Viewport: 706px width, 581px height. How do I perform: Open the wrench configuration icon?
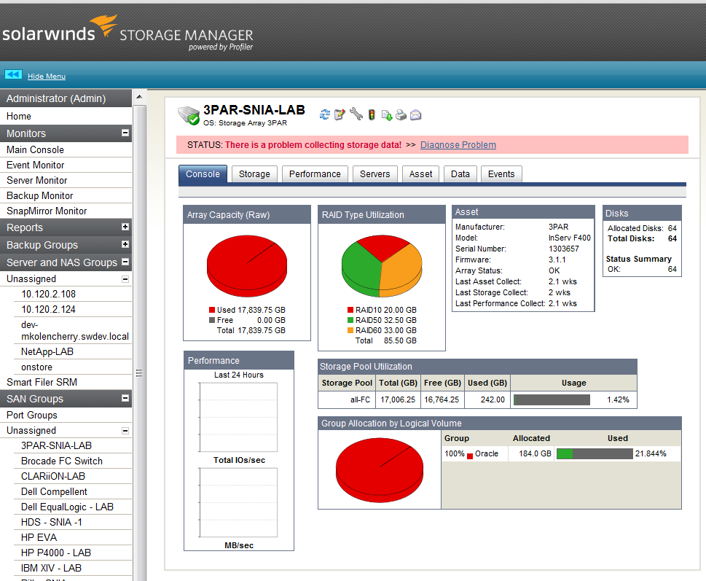(356, 114)
